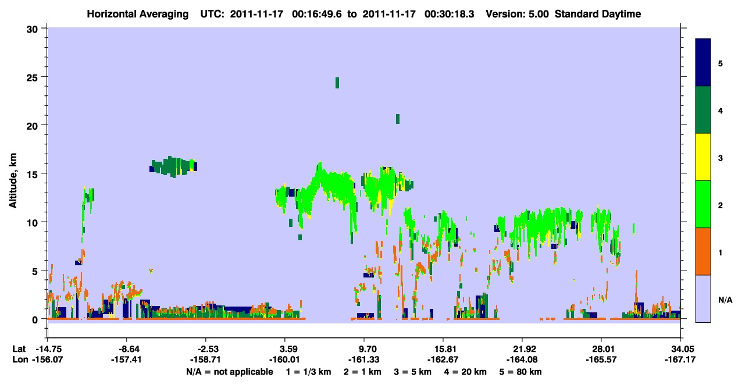The width and height of the screenshot is (756, 388).
Task: Click the isolated dark green feature near 24 km
Action: (337, 83)
